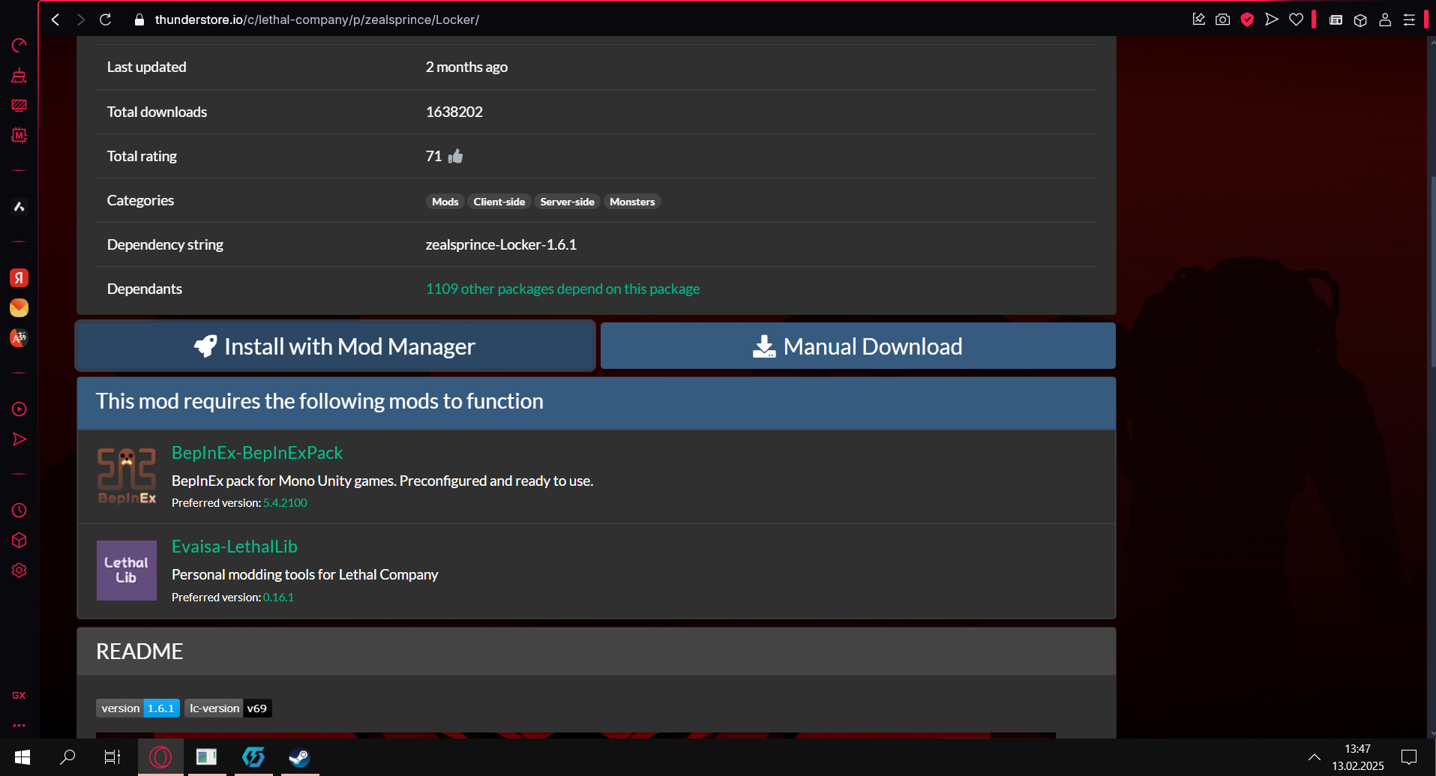The width and height of the screenshot is (1436, 776).
Task: Open History clock icon in sidebar
Action: [x=19, y=511]
